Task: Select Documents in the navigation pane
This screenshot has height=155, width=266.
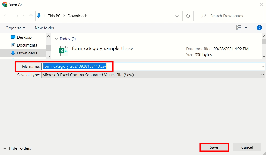Action: click(x=27, y=45)
